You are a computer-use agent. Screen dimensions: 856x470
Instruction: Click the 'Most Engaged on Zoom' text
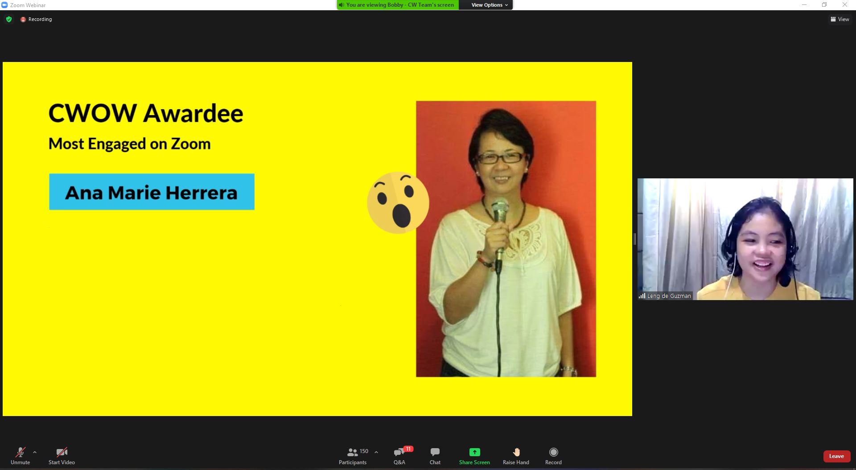point(129,144)
